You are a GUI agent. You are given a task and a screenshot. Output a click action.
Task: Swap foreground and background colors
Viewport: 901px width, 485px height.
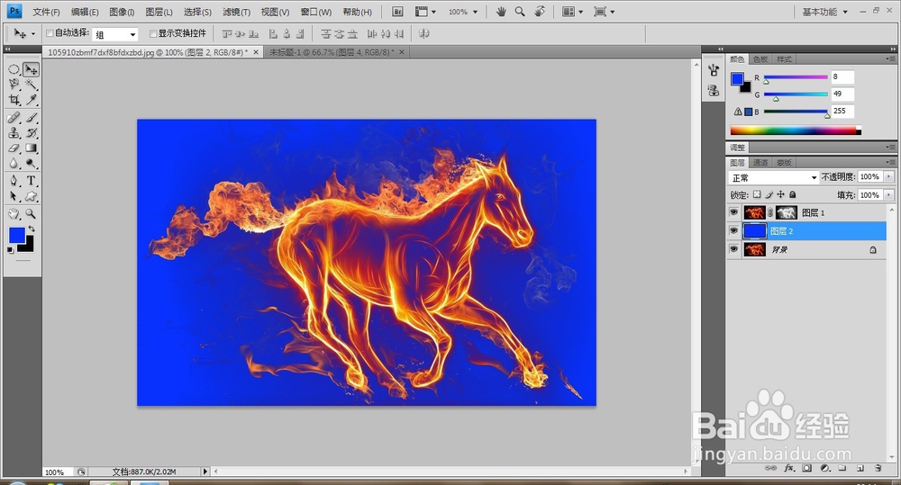tap(32, 229)
